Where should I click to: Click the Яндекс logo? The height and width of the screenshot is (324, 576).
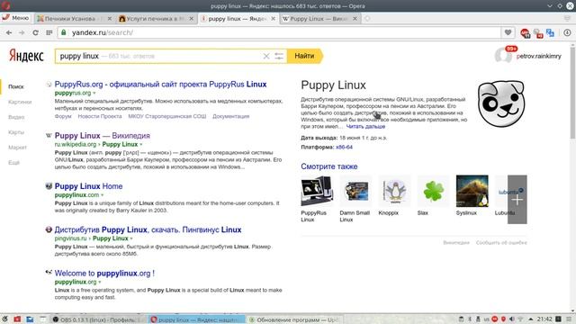(x=26, y=56)
